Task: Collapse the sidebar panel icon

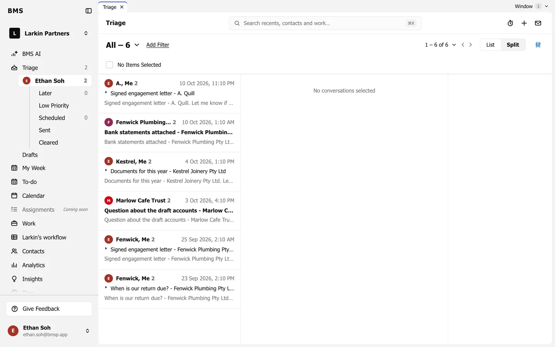Action: 89,11
